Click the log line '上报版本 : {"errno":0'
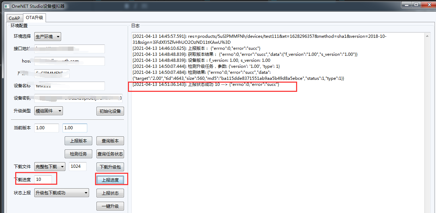The width and height of the screenshot is (436, 213). tap(196, 48)
